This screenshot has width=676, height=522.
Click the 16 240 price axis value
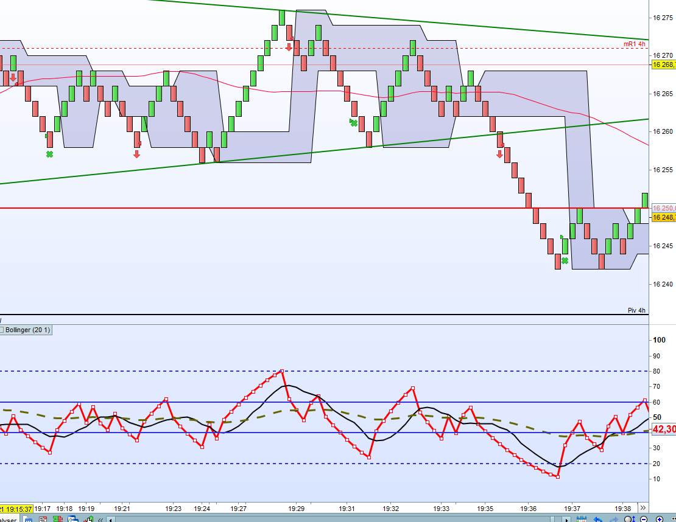pyautogui.click(x=663, y=284)
